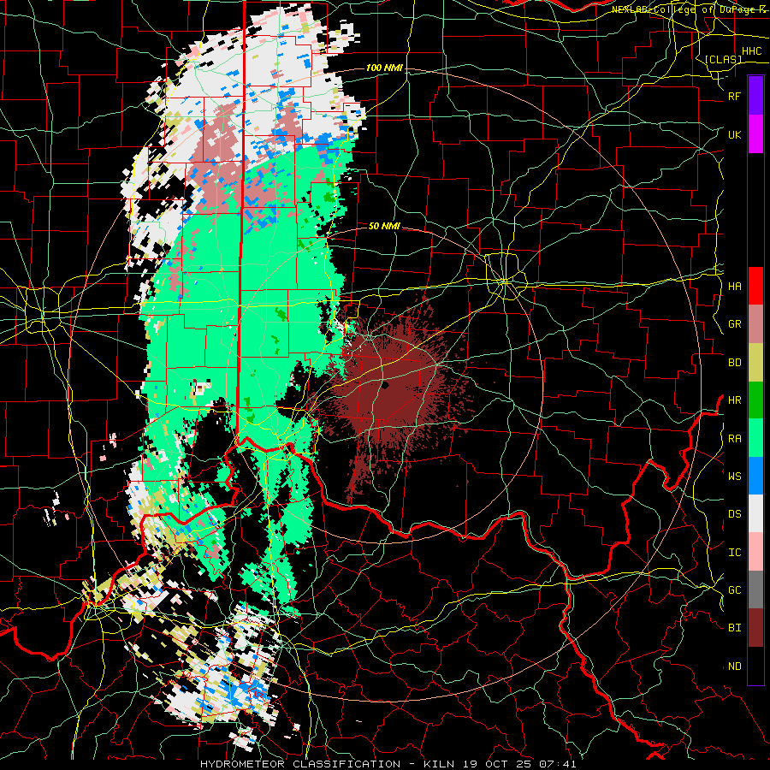This screenshot has width=770, height=770.
Task: Click the ND legend label
Action: point(734,666)
